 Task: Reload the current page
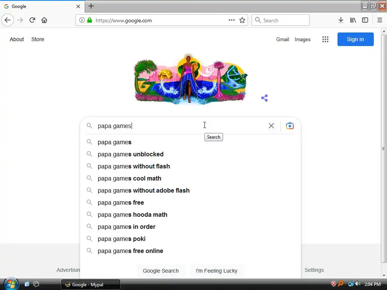(33, 20)
